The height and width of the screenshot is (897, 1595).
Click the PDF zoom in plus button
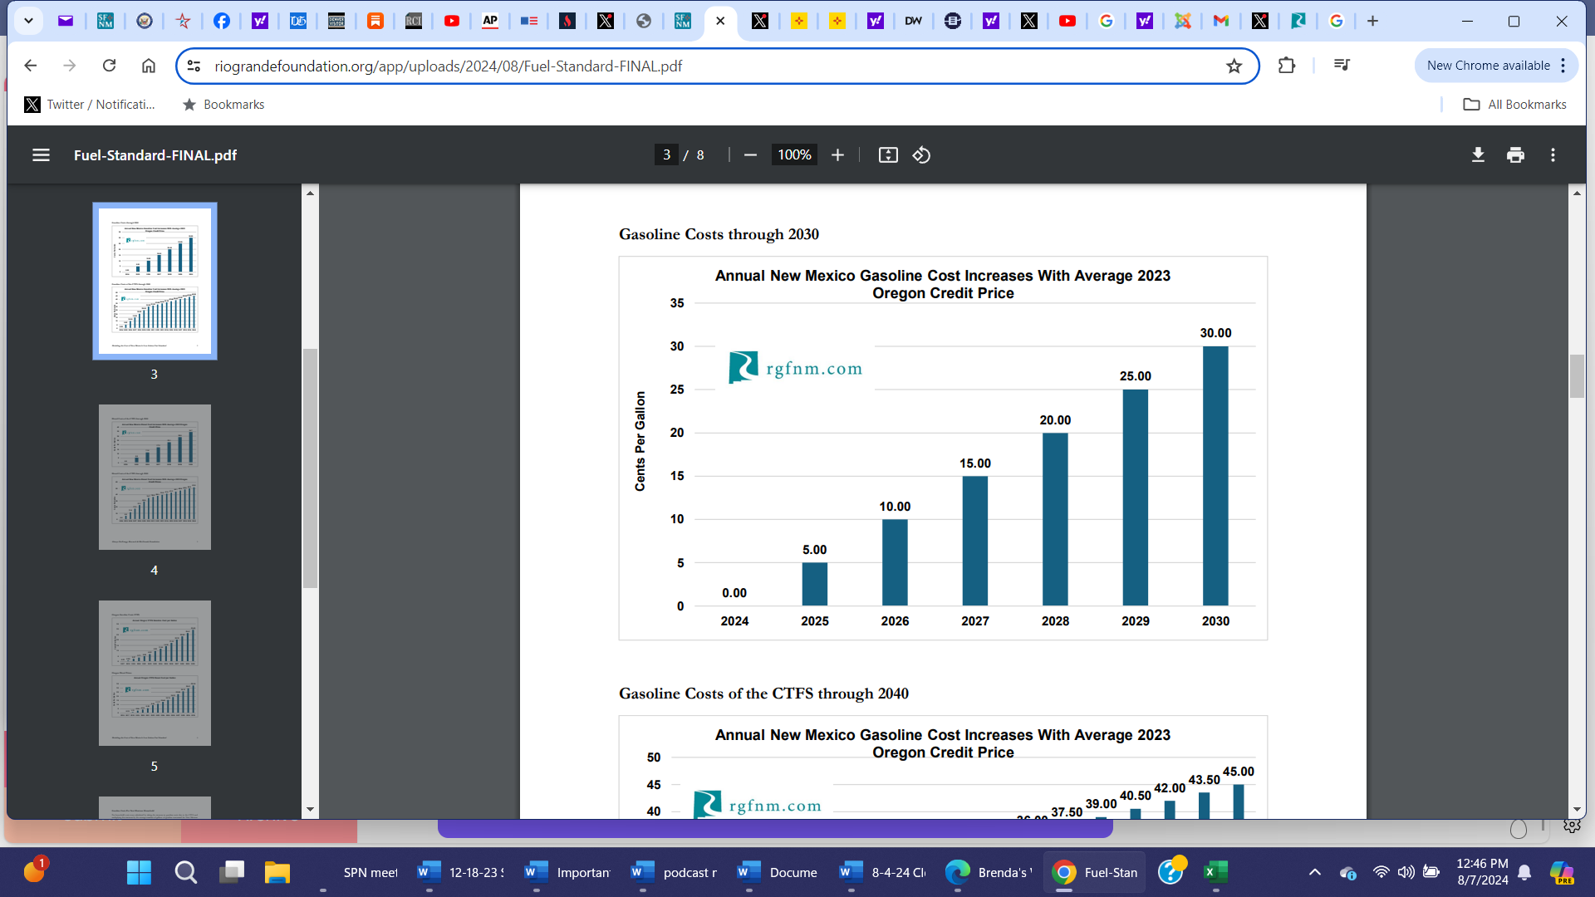[837, 155]
